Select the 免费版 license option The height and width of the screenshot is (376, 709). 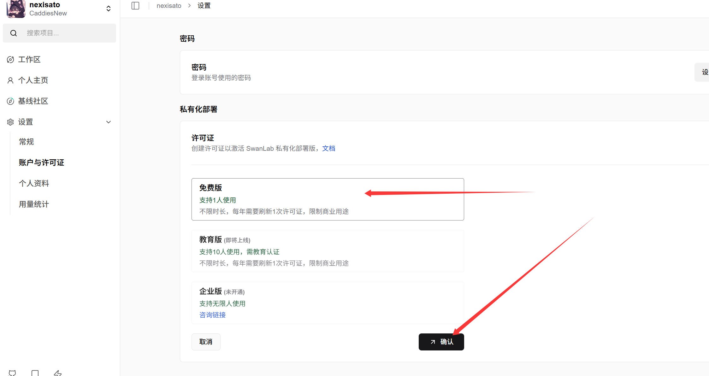click(x=328, y=199)
